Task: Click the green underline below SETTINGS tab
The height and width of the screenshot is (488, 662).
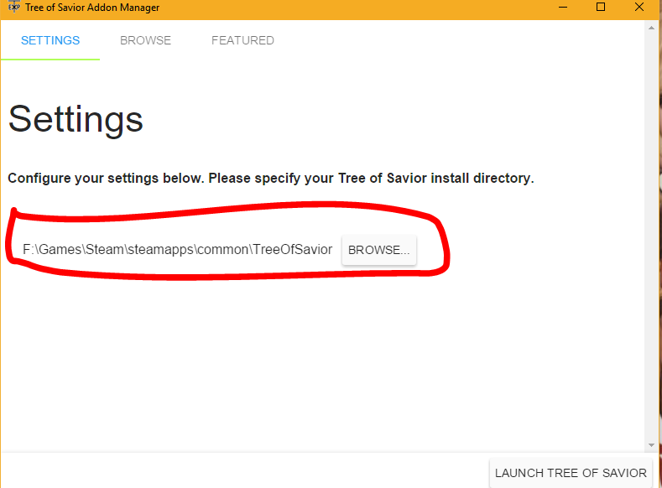Action: click(x=50, y=59)
